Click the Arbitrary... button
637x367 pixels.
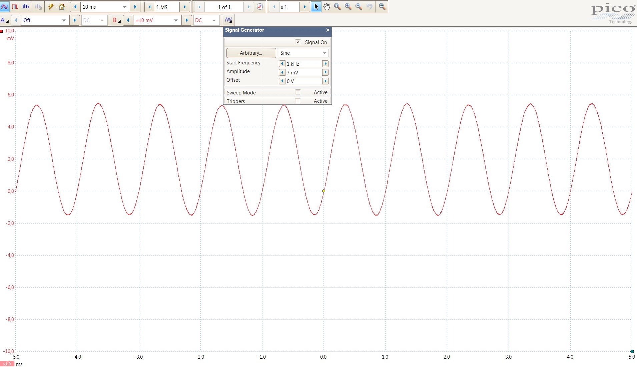251,53
